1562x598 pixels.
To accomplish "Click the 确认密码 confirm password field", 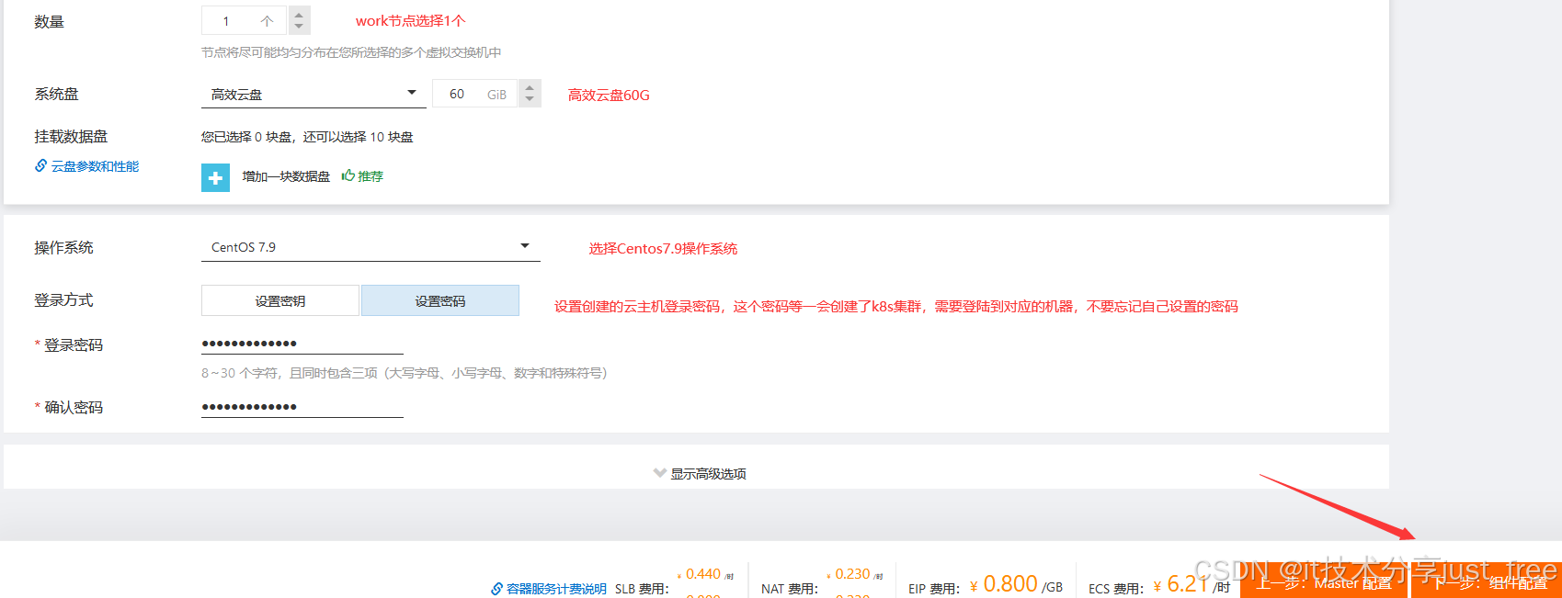I will point(302,407).
